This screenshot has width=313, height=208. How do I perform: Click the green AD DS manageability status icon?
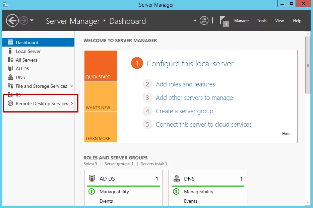(92, 192)
